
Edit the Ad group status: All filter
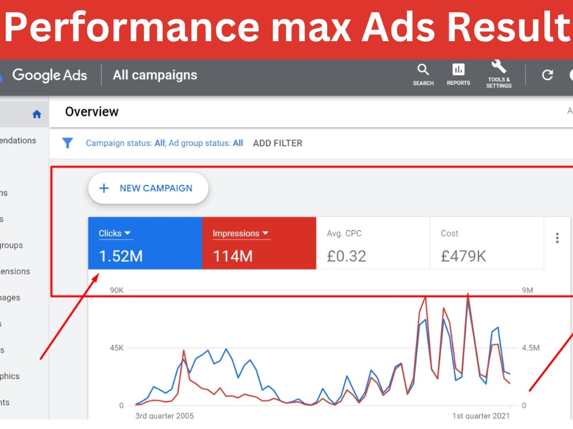pos(206,143)
